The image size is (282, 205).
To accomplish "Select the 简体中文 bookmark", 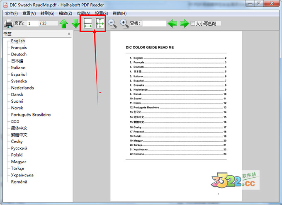I will (19, 128).
